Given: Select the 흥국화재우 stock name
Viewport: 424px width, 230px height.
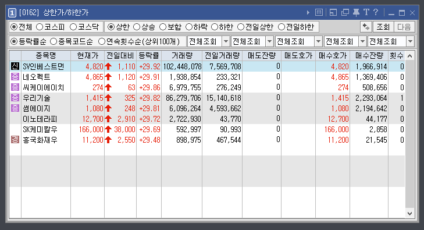Looking at the screenshot, I should tap(40, 140).
